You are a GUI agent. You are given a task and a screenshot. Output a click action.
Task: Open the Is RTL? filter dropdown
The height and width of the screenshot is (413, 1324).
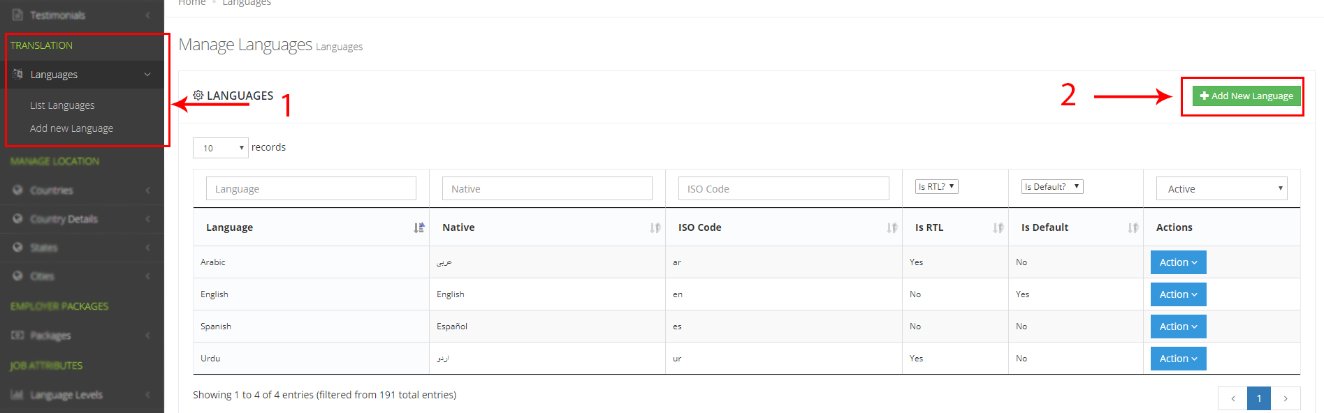936,187
